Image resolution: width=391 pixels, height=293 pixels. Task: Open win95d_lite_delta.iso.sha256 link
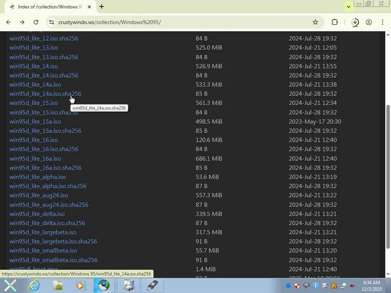47,223
